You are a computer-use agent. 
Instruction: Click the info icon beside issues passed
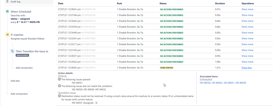click(x=59, y=79)
